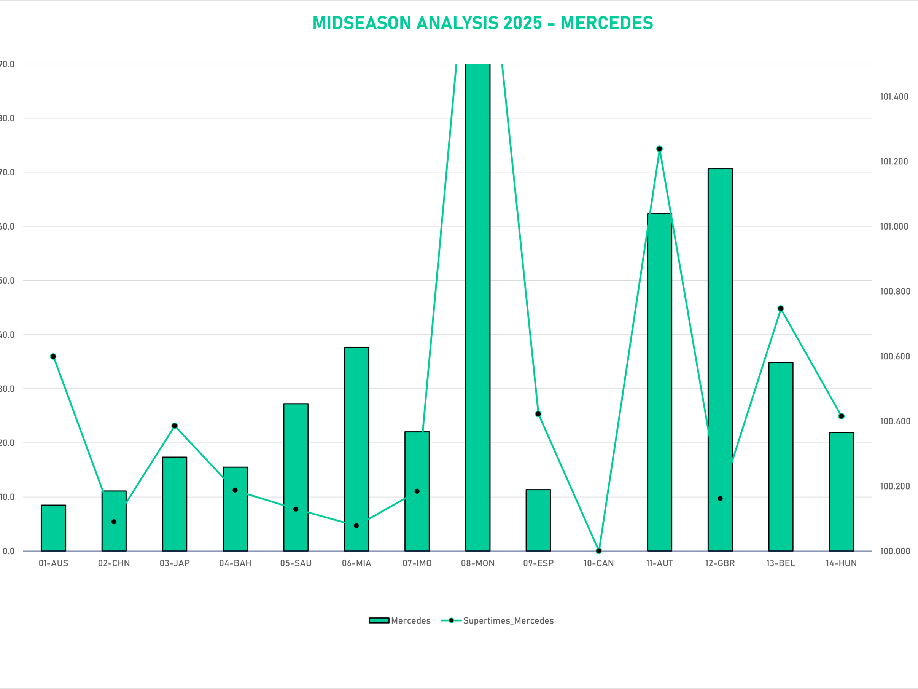Image resolution: width=918 pixels, height=689 pixels.
Task: Select the Mercedes bar for 04-BAH
Action: pos(235,509)
